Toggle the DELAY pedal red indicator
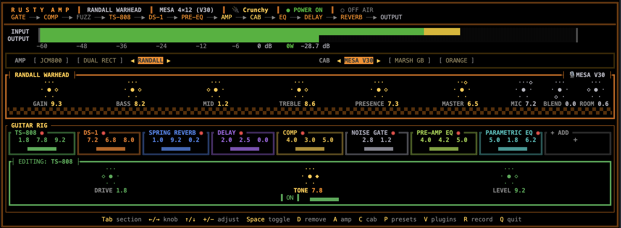The image size is (621, 228). point(241,133)
